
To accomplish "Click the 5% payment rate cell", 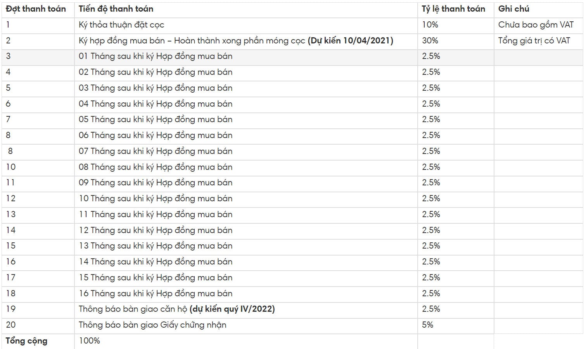I will click(x=427, y=325).
